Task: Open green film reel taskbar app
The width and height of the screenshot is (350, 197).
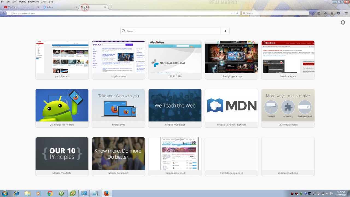Action: coord(61,193)
